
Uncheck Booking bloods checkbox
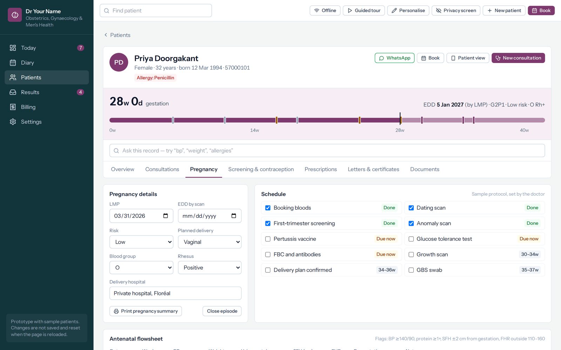268,208
